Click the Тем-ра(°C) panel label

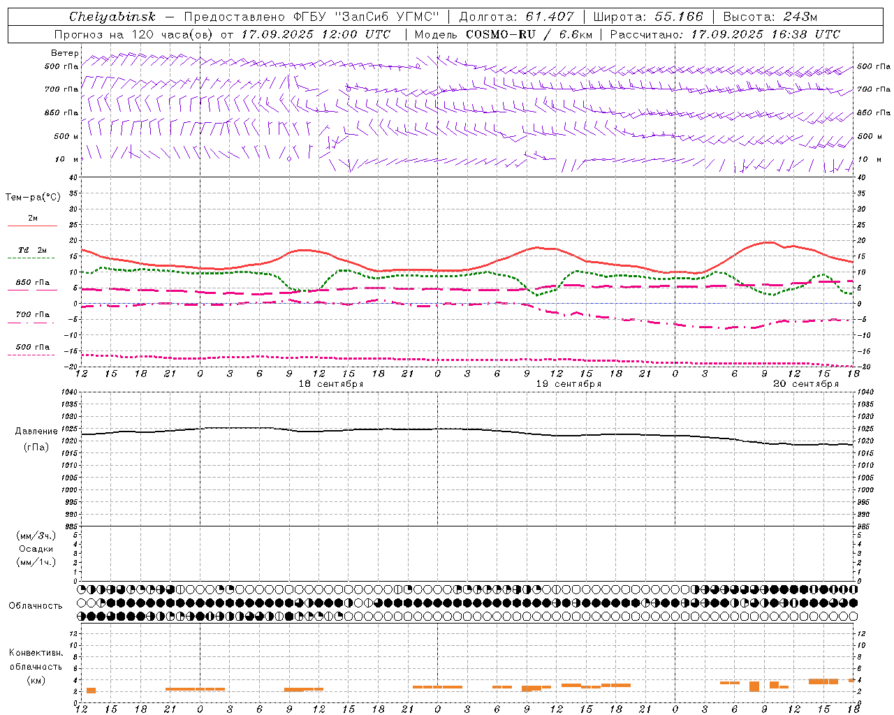click(x=33, y=197)
